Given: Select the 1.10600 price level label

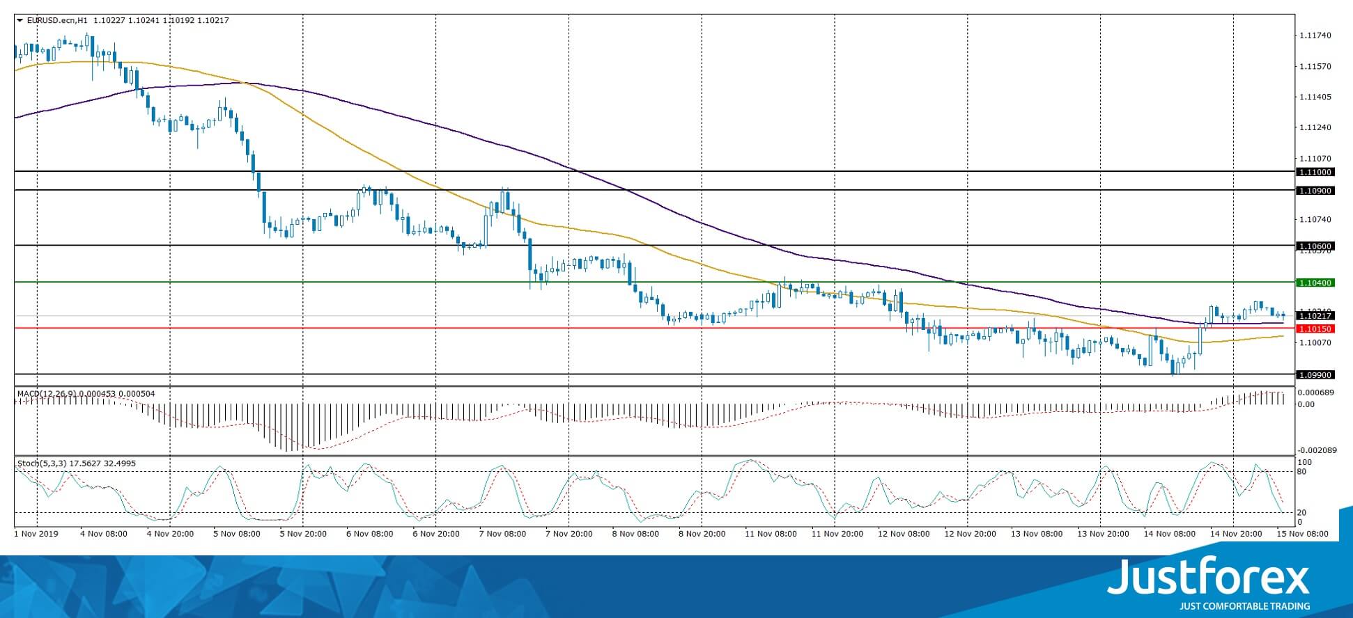Looking at the screenshot, I should pos(1315,246).
